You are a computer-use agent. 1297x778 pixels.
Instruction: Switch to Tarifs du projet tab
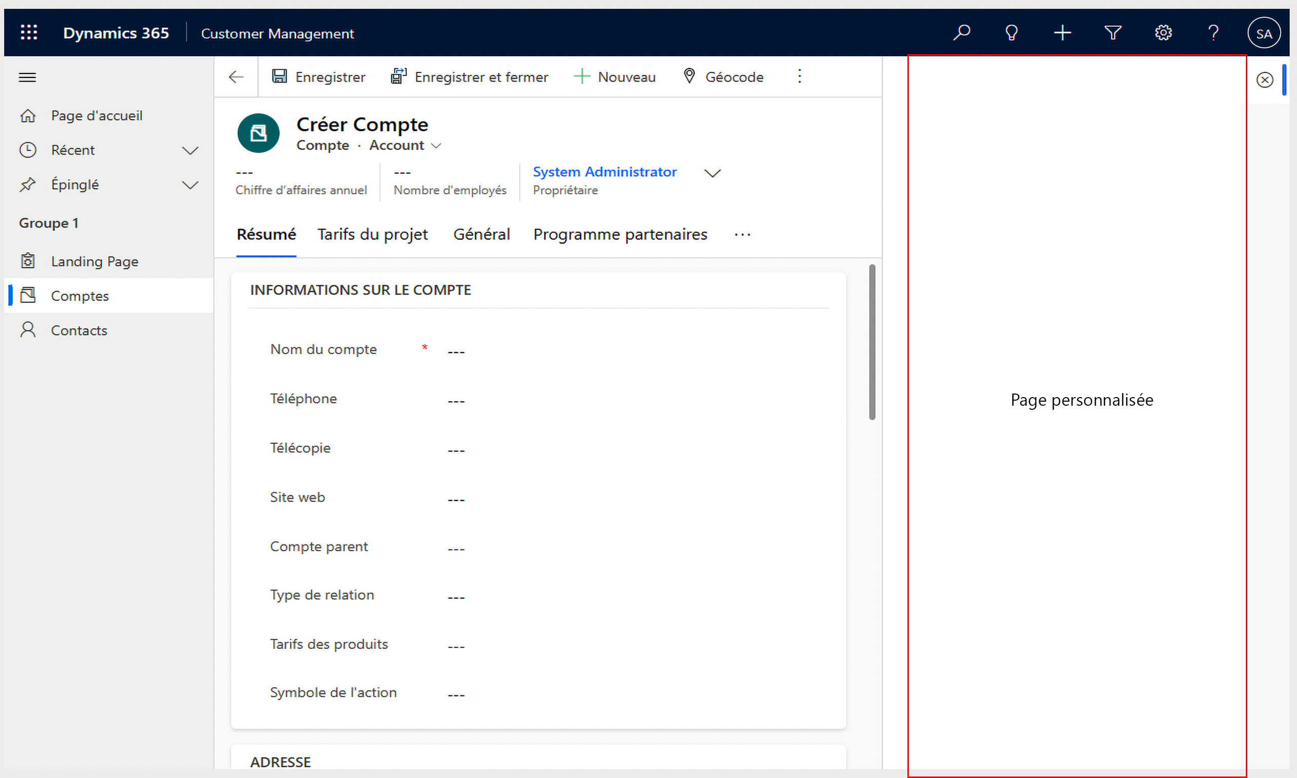(372, 235)
